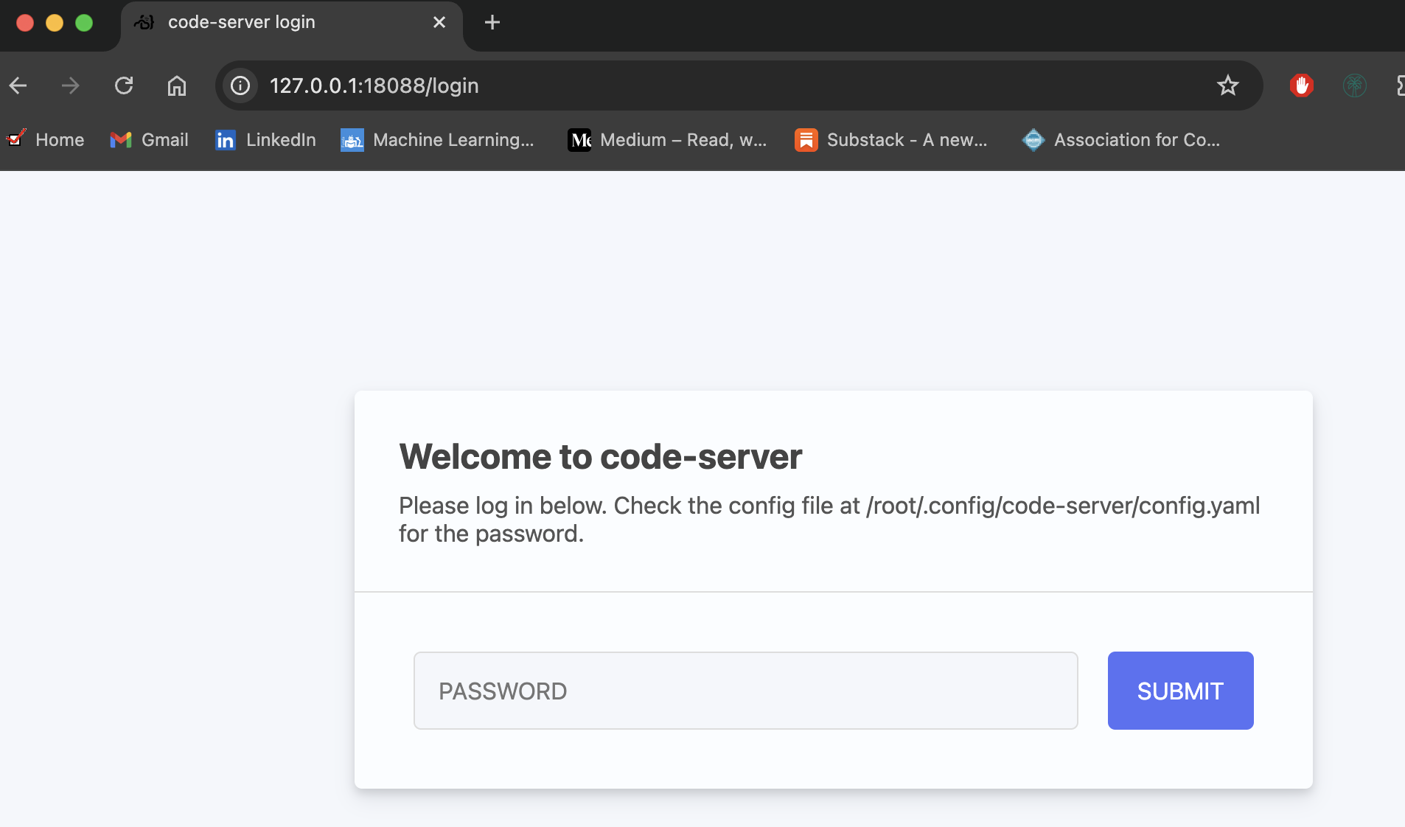Open a new browser tab

coord(492,23)
